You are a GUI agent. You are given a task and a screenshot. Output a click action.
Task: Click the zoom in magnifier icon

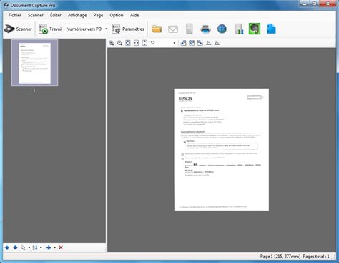coord(111,43)
